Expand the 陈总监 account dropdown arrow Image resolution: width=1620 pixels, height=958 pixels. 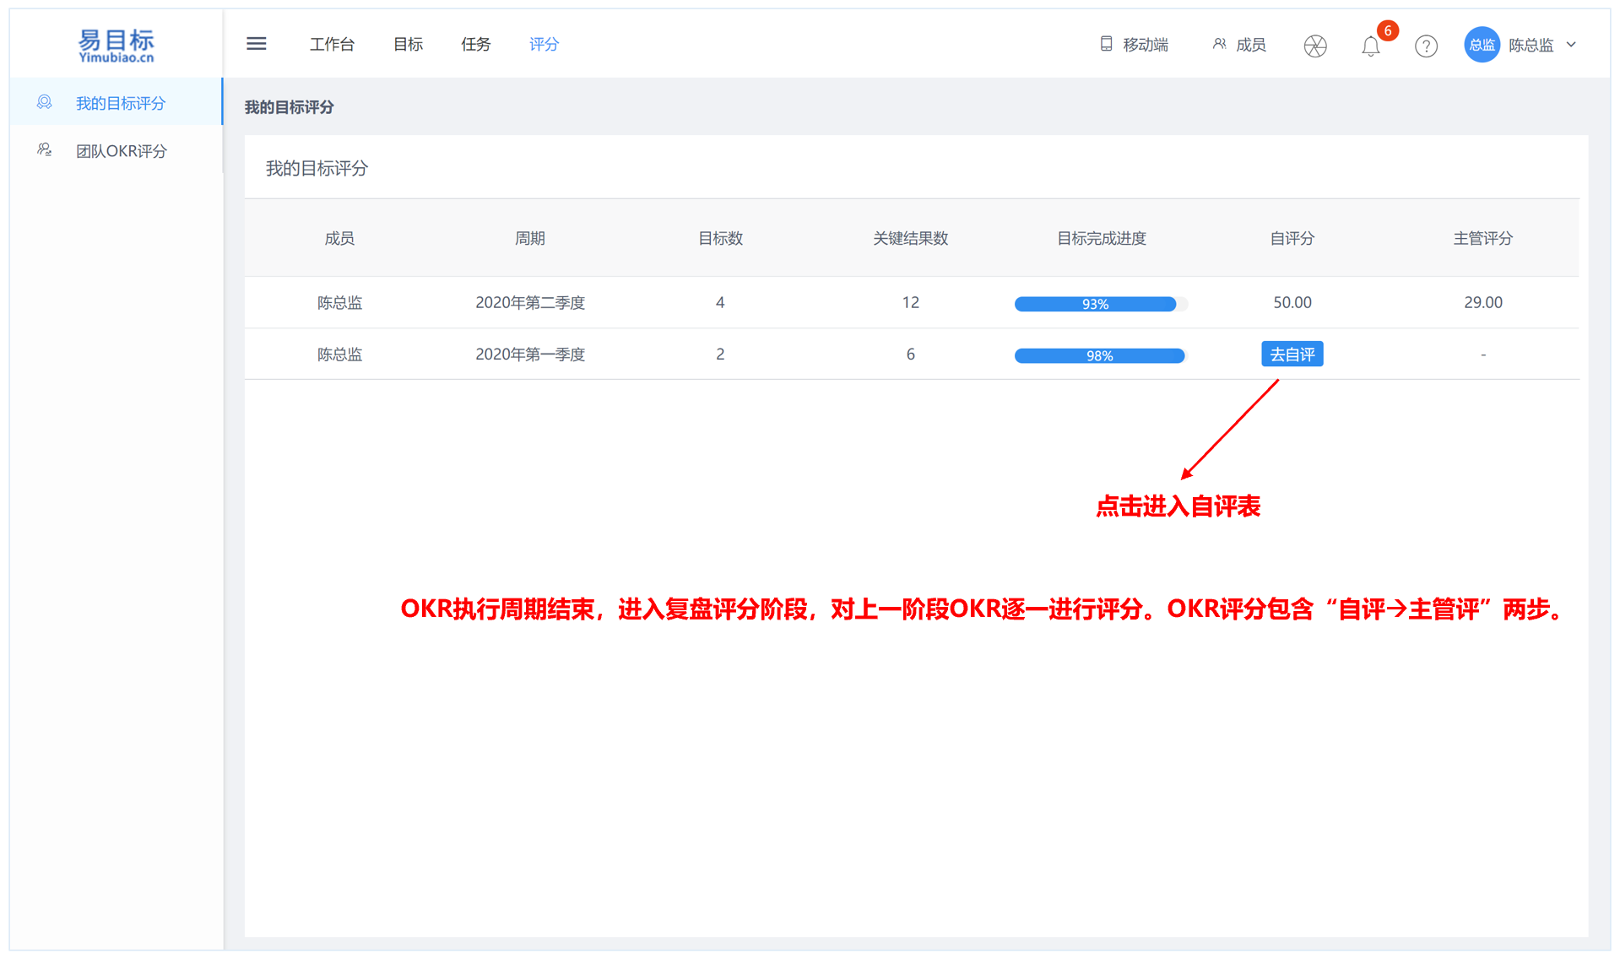pos(1571,45)
